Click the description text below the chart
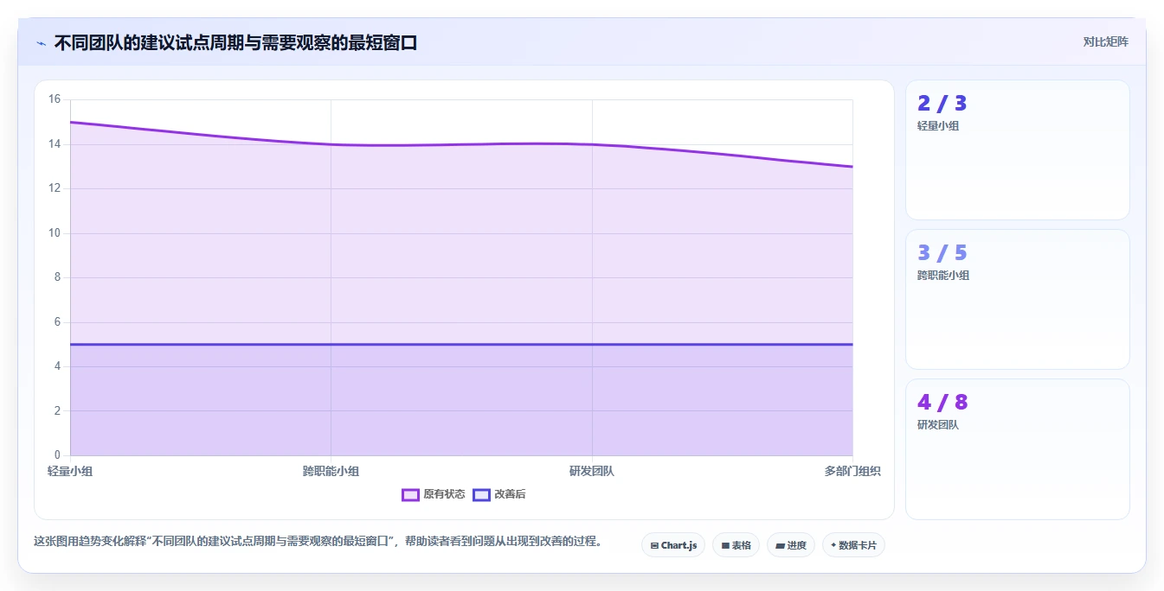This screenshot has height=591, width=1164. pos(318,542)
